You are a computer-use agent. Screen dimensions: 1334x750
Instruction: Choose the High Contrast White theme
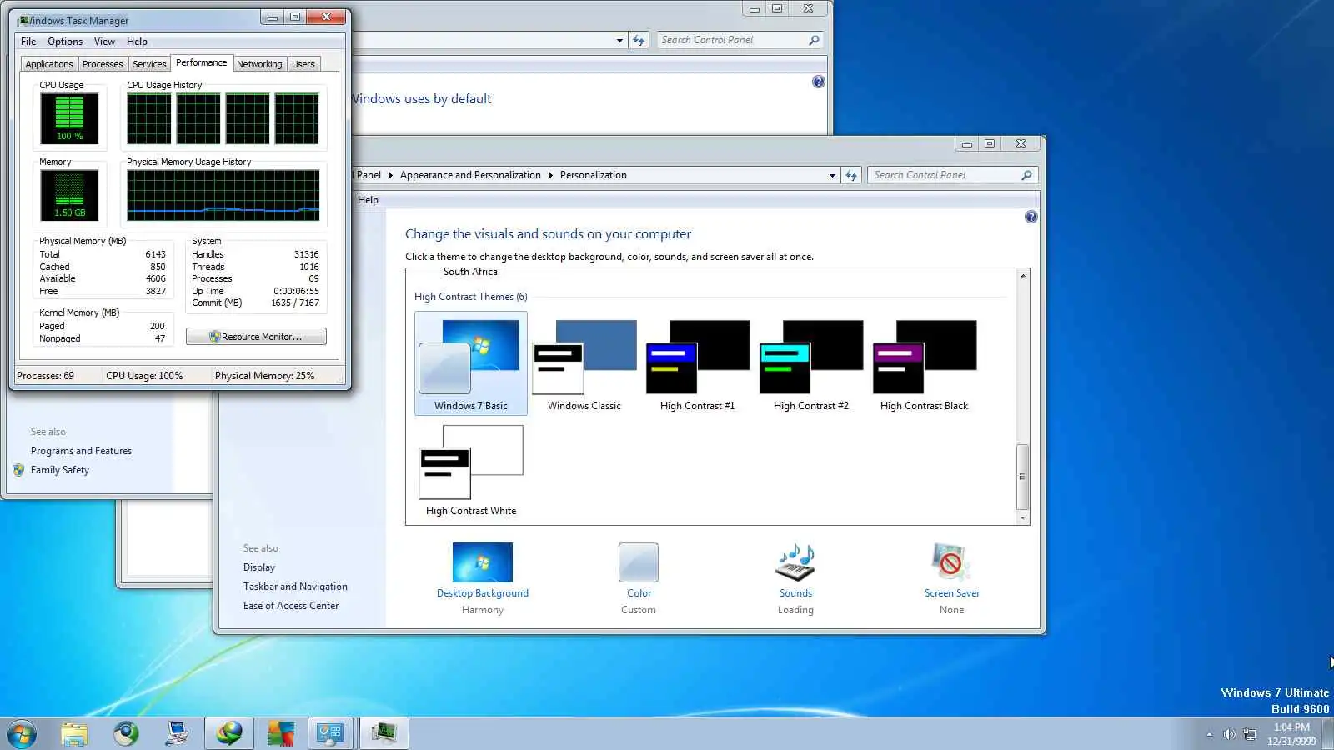point(471,470)
